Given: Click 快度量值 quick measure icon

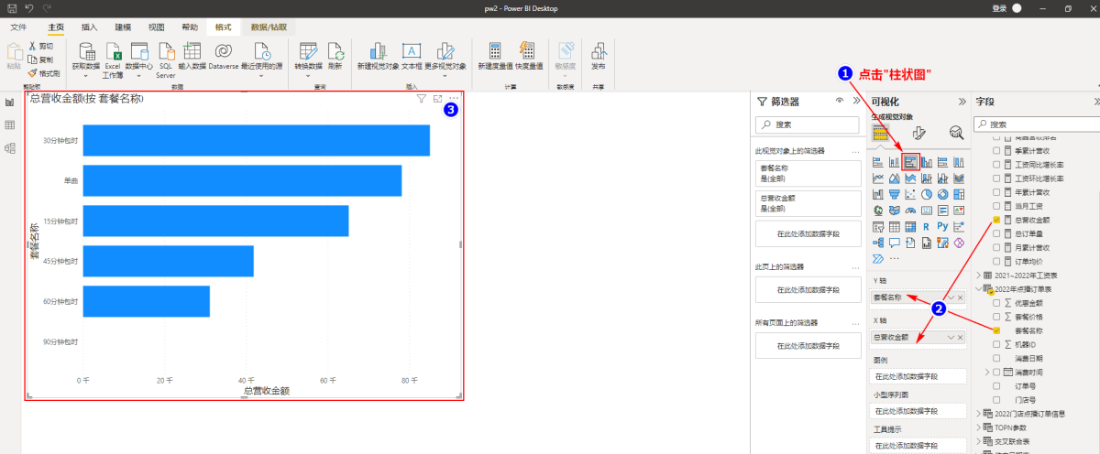Looking at the screenshot, I should (x=528, y=51).
